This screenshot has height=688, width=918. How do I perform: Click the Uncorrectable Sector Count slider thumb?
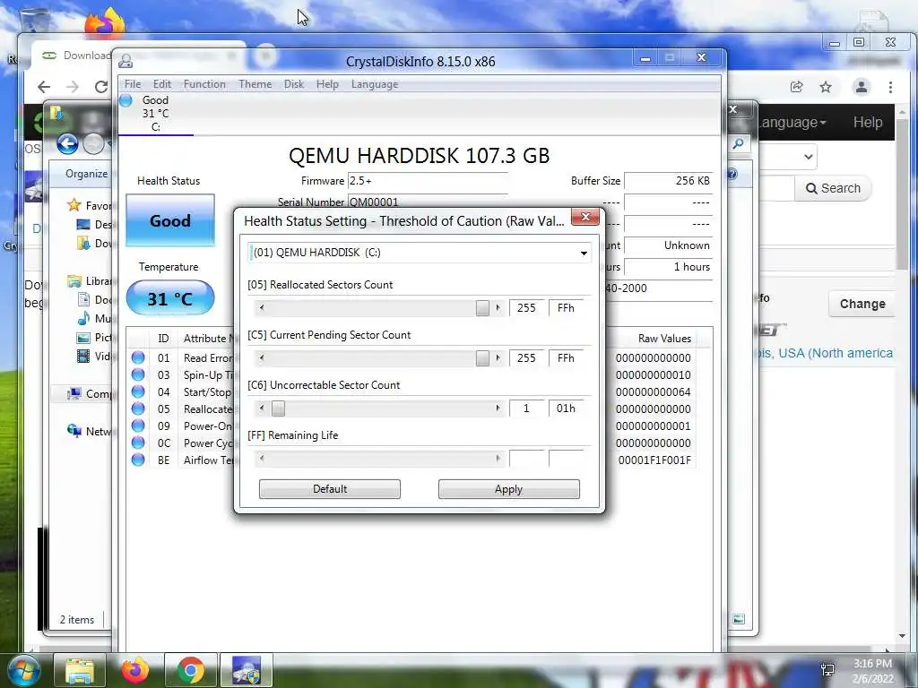pos(279,408)
